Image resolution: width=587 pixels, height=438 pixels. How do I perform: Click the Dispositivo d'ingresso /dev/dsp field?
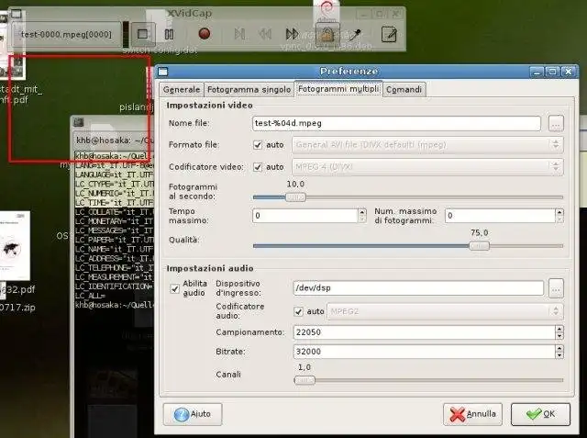(x=418, y=287)
